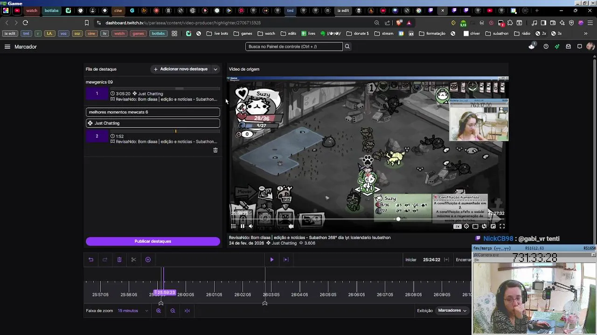Open video player settings gear
The height and width of the screenshot is (335, 597).
click(466, 227)
